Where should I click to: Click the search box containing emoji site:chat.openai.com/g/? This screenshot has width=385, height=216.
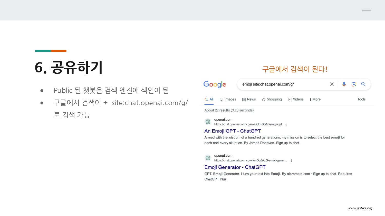point(304,84)
